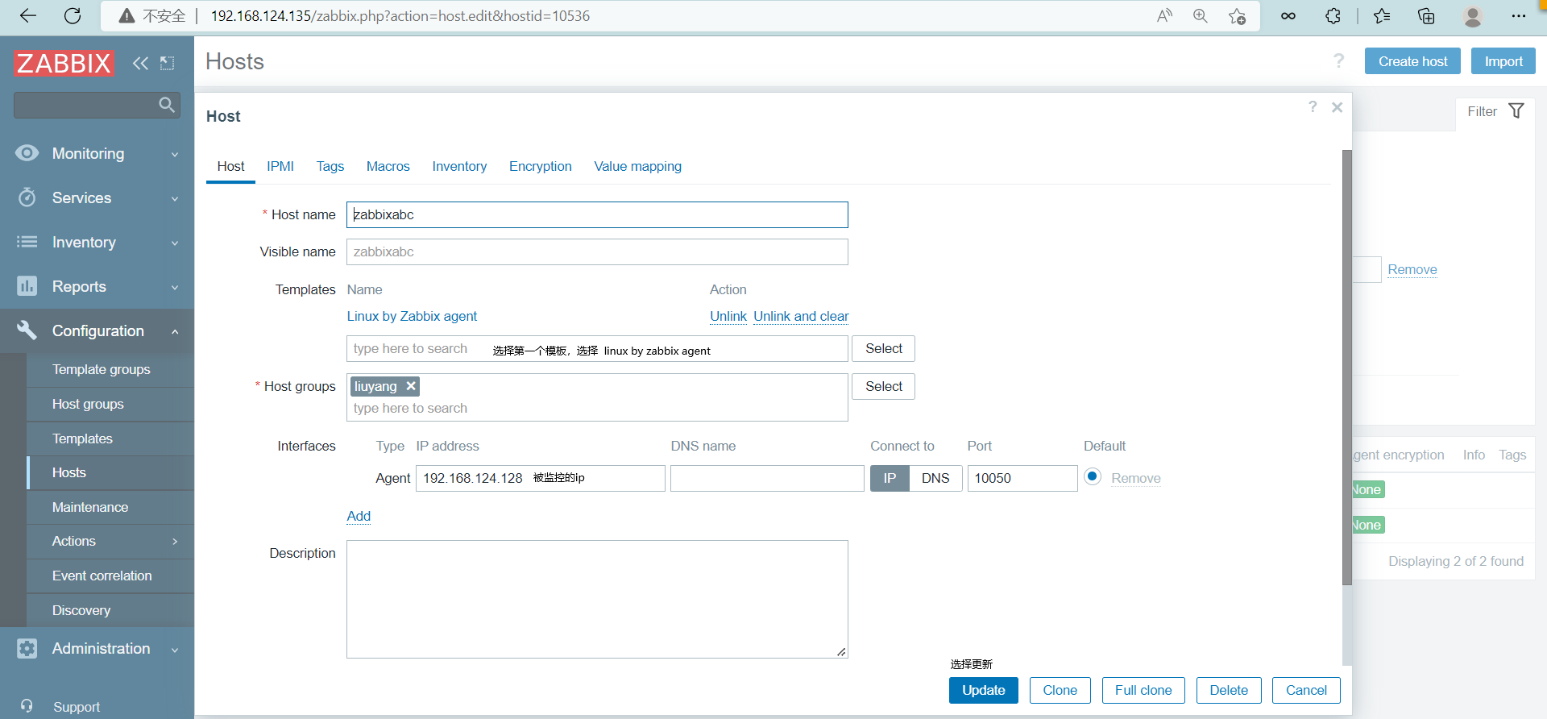This screenshot has width=1547, height=719.
Task: Switch to the Value mapping tab
Action: 638,166
